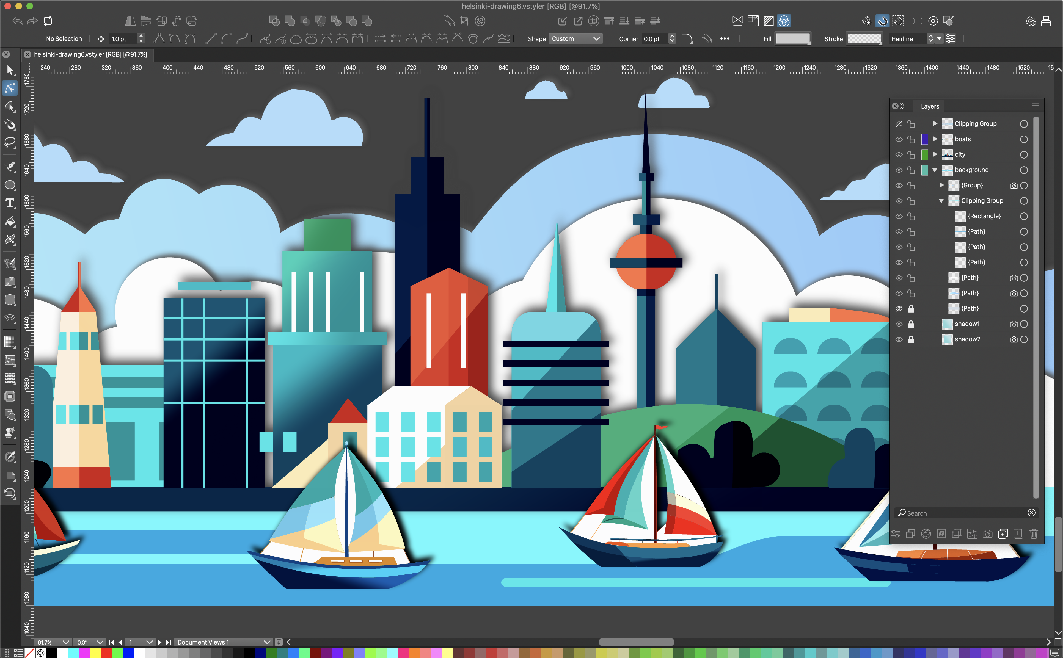Click the transparency grid icon
The image size is (1063, 658).
click(753, 20)
